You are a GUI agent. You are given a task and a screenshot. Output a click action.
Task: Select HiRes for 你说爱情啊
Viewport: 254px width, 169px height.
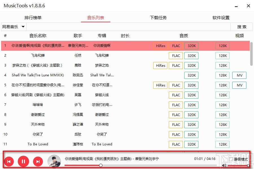click(160, 46)
